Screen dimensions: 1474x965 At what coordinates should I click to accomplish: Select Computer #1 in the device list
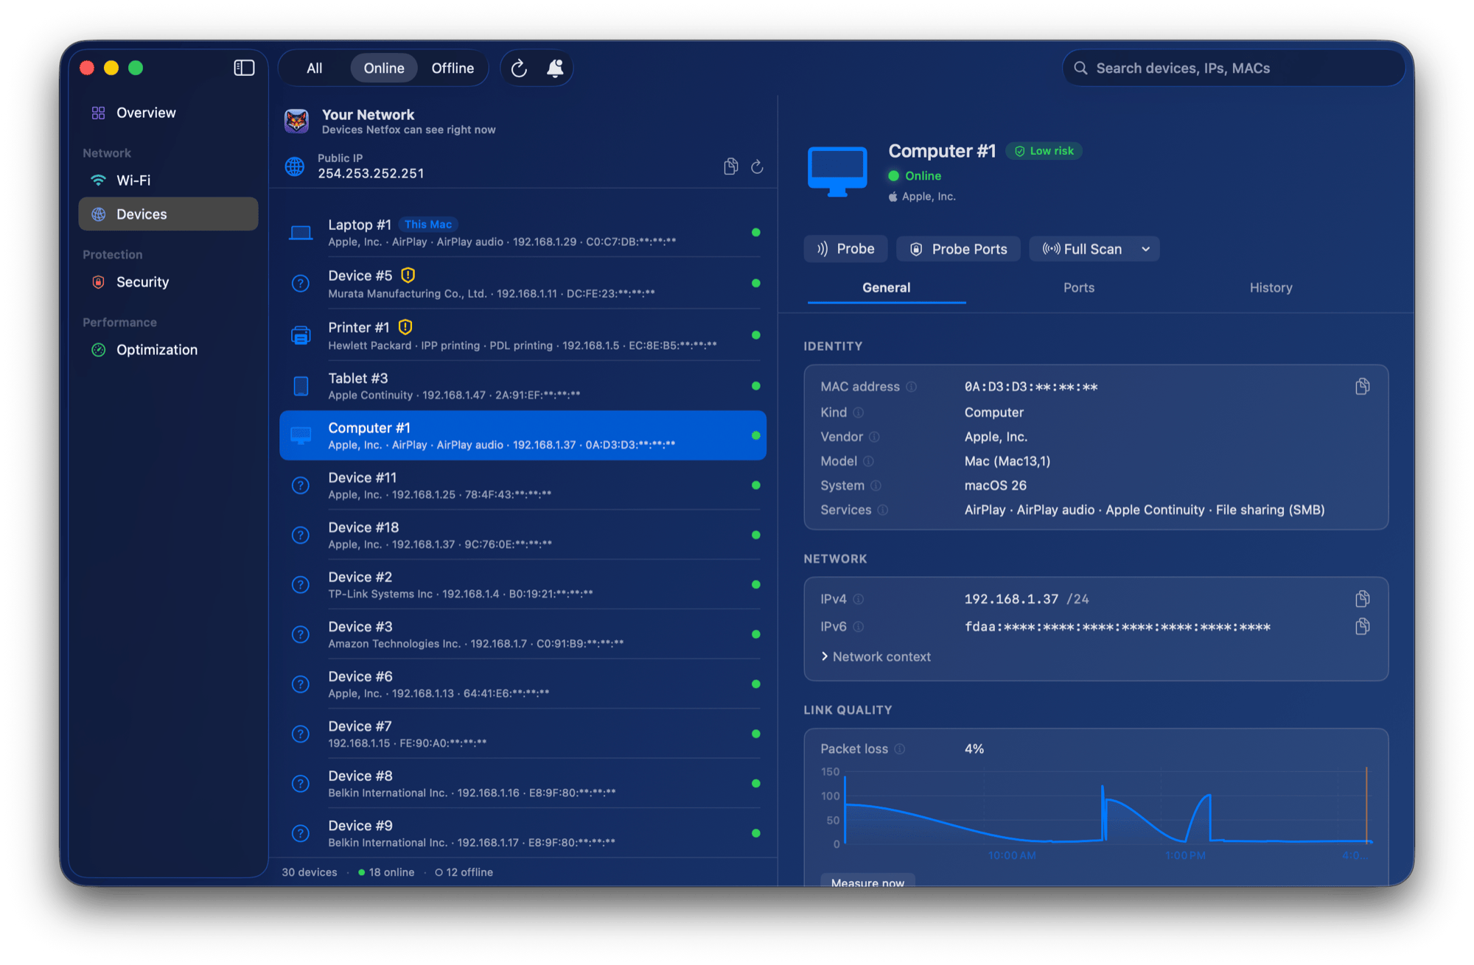pyautogui.click(x=523, y=435)
